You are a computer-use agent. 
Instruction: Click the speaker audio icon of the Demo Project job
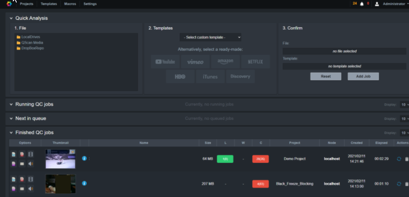click(31, 164)
